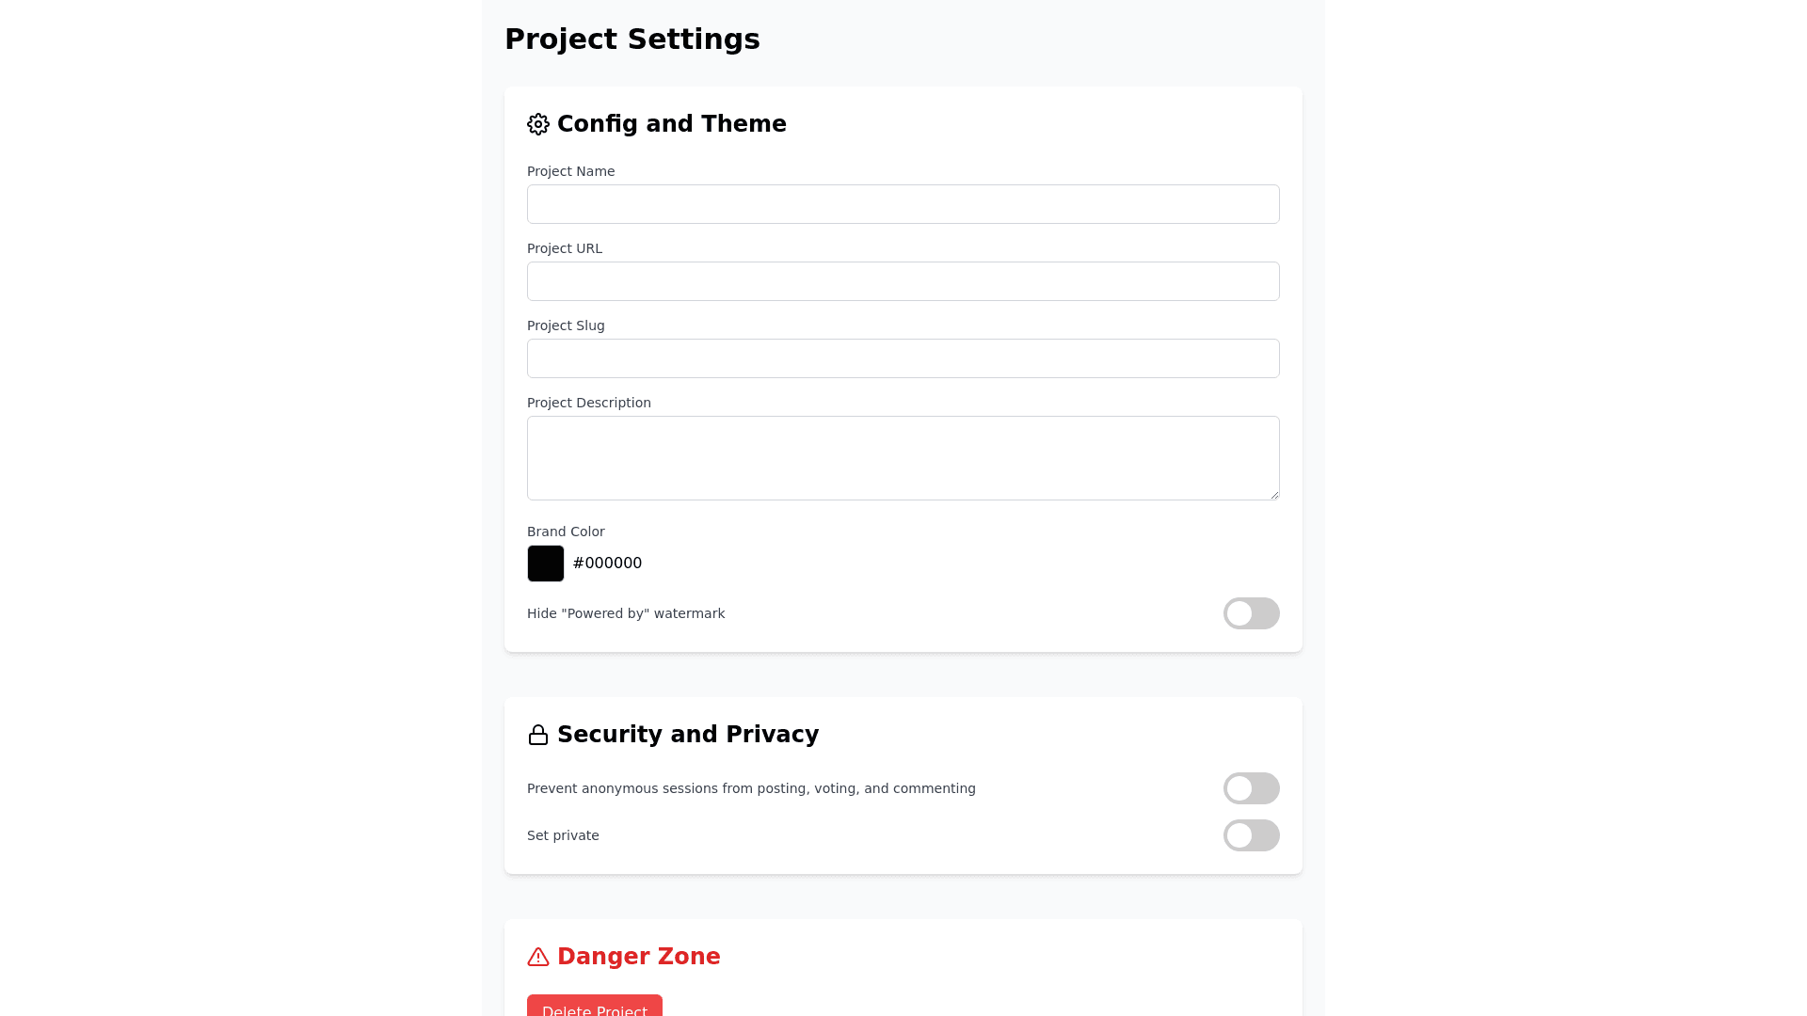The height and width of the screenshot is (1016, 1807).
Task: Click the Brand Color label
Action: click(x=566, y=532)
